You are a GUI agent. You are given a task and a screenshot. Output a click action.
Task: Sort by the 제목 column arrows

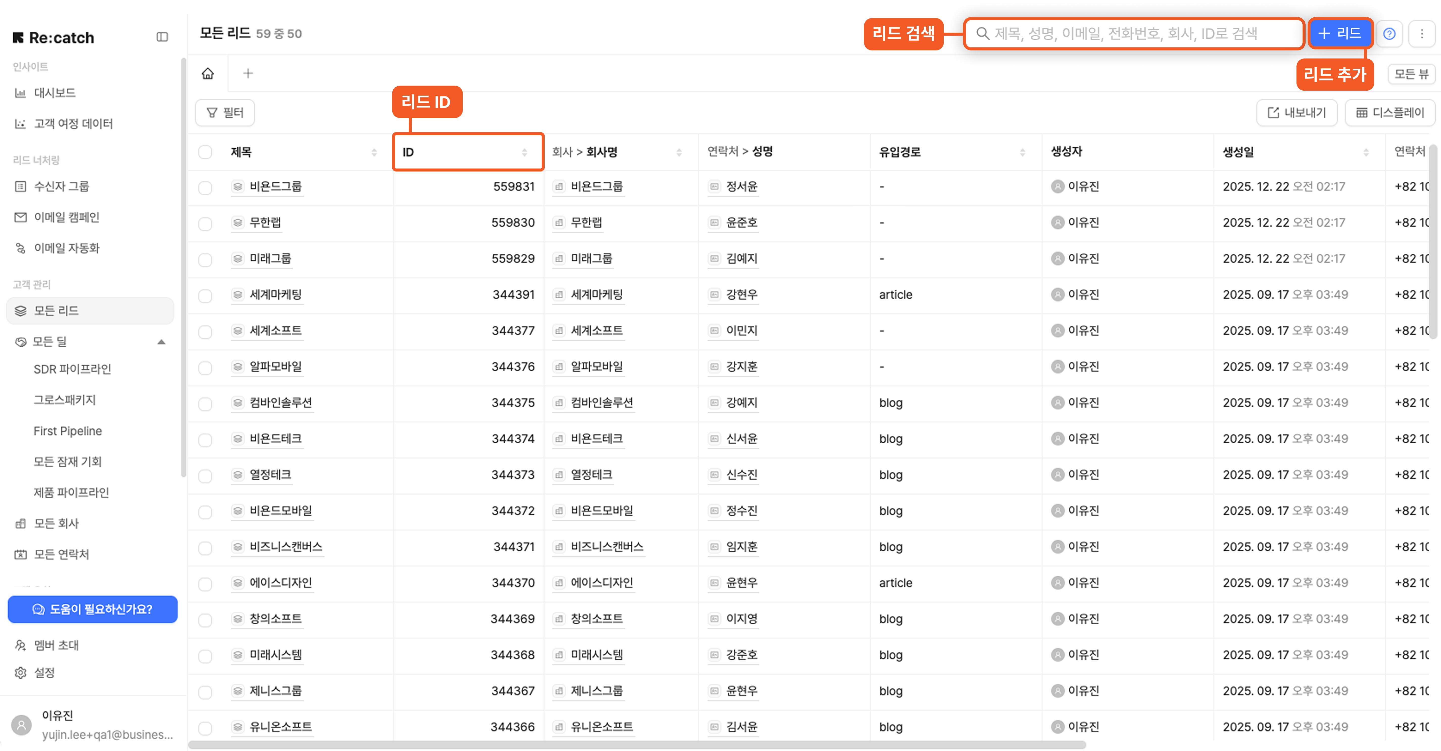point(374,152)
